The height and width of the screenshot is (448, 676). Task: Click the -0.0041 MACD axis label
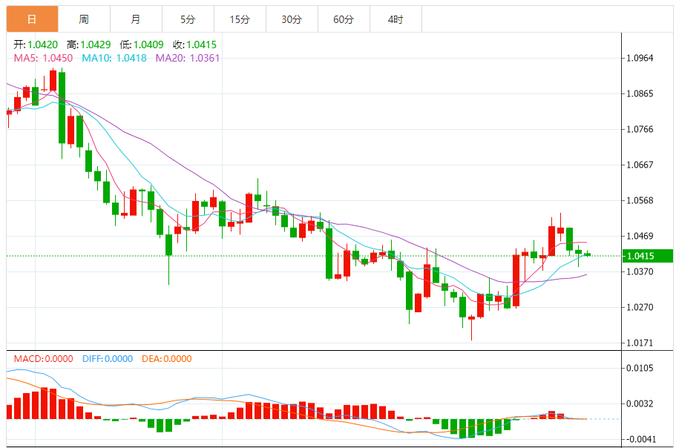point(640,439)
